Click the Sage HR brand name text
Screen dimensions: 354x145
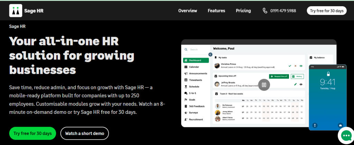34,11
